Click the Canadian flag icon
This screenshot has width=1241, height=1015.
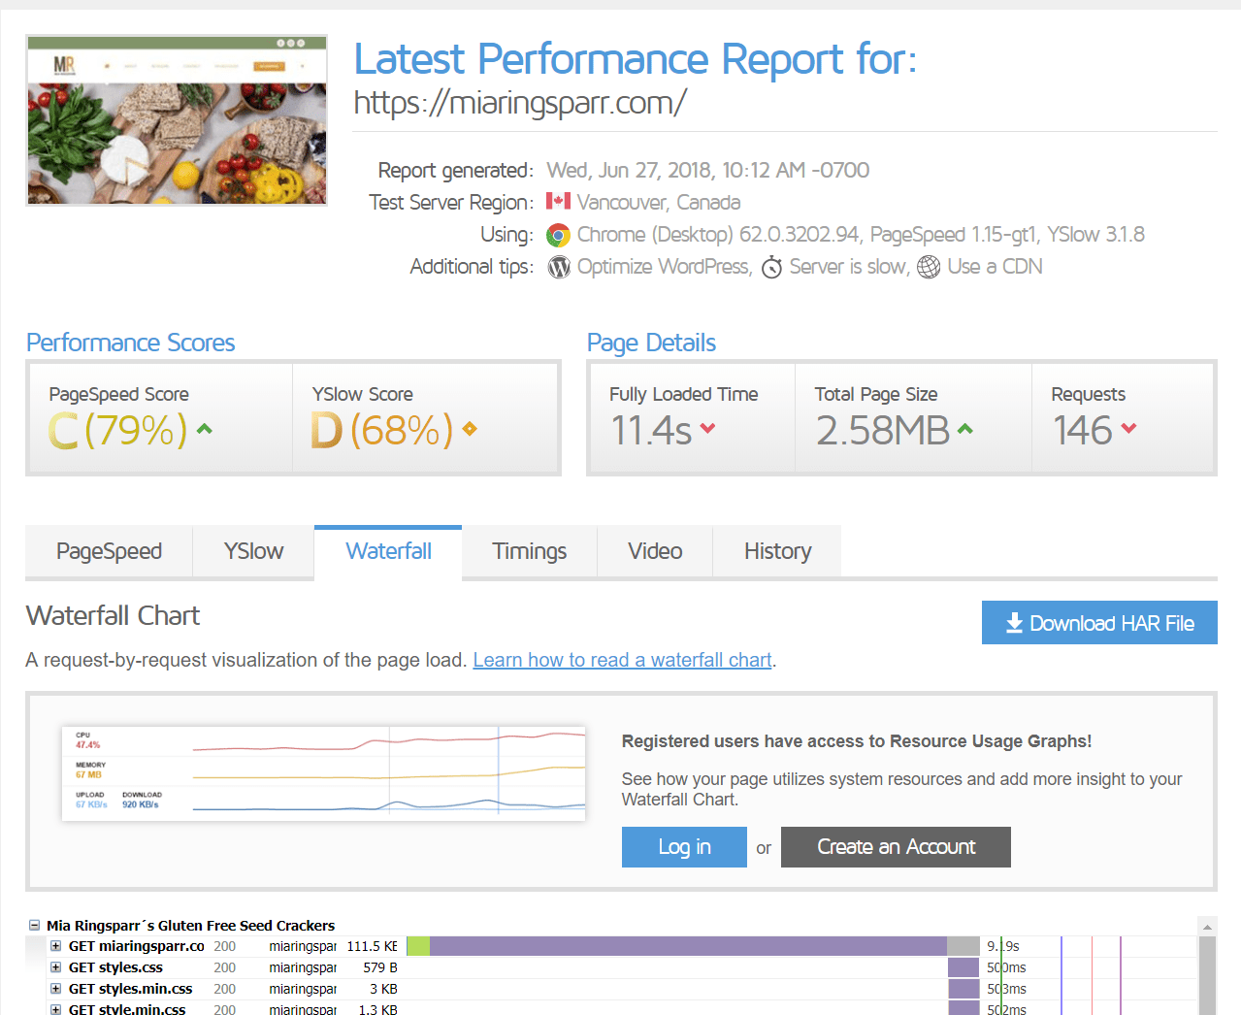coord(558,202)
